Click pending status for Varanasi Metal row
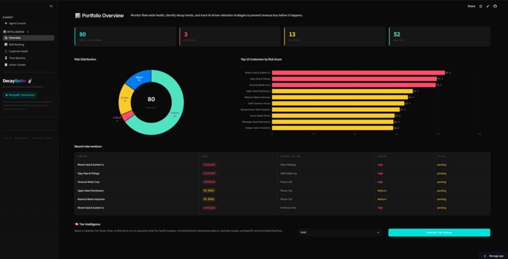This screenshot has height=259, width=508. pos(441,182)
